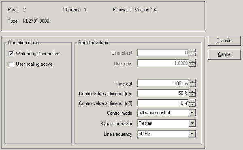The width and height of the screenshot is (243, 150).
Task: Click the Cancel button
Action: (x=224, y=54)
